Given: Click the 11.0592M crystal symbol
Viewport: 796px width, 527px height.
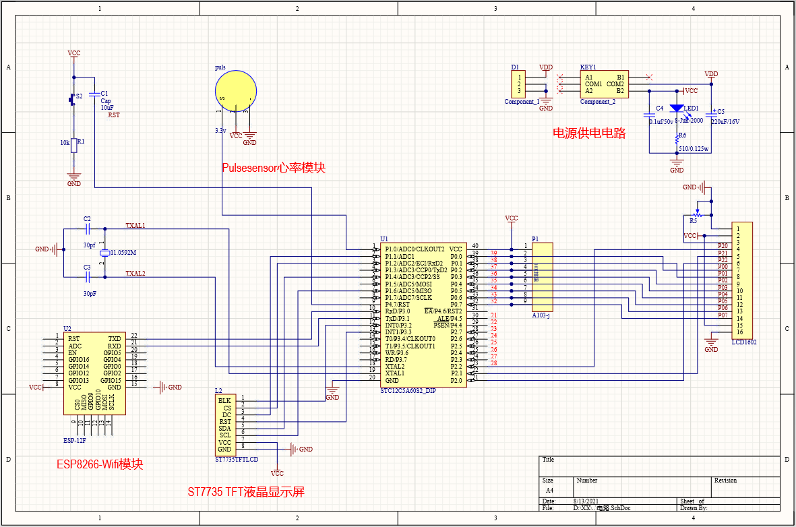Looking at the screenshot, I should tap(105, 253).
